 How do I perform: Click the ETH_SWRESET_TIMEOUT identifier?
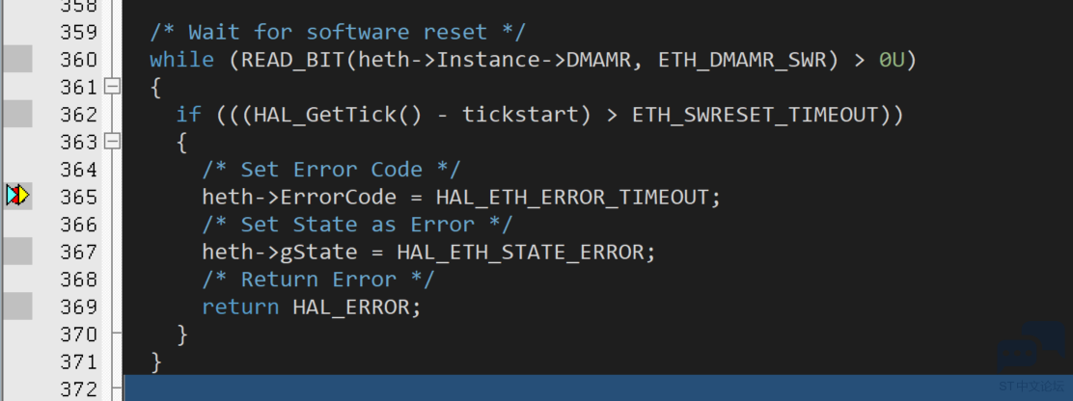(x=755, y=115)
